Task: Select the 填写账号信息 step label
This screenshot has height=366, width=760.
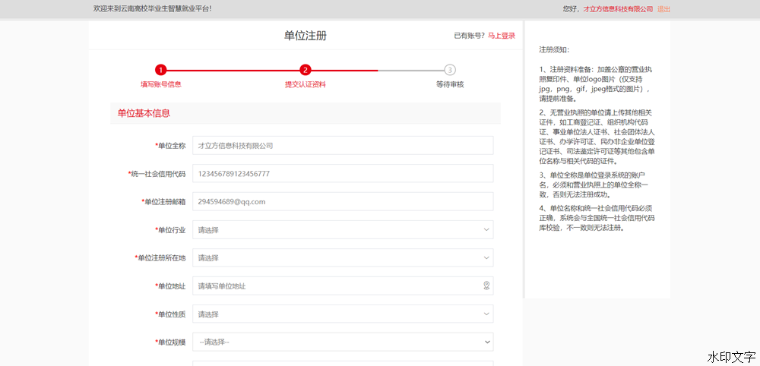Action: click(160, 84)
